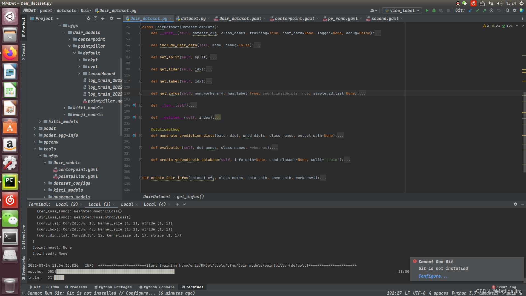The width and height of the screenshot is (526, 296).
Task: Collapse the Dair_models folder under cfgs
Action: click(x=65, y=32)
